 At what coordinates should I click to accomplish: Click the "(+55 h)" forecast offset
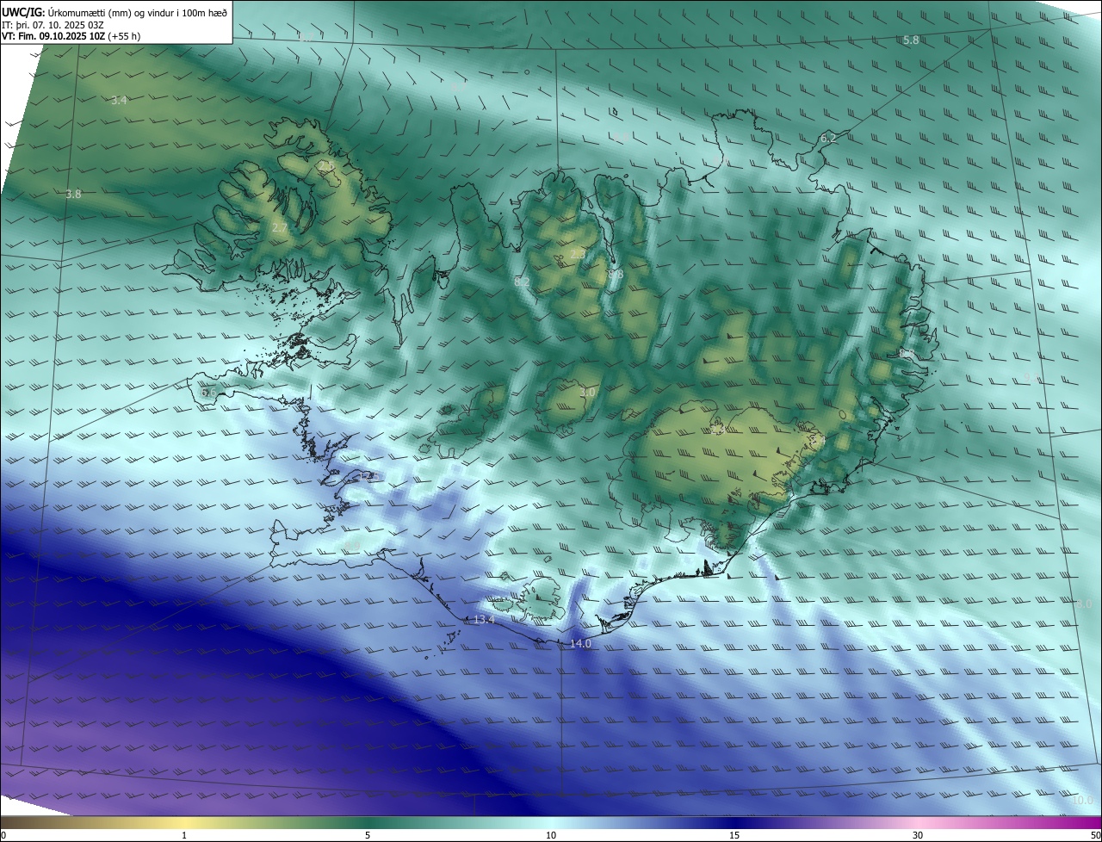[x=124, y=36]
